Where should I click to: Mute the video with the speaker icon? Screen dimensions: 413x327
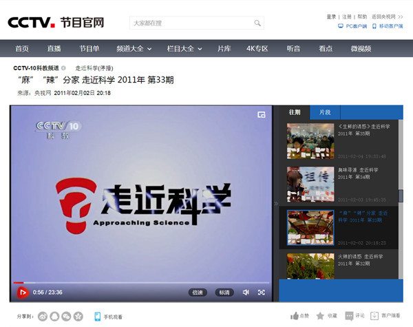(x=246, y=292)
